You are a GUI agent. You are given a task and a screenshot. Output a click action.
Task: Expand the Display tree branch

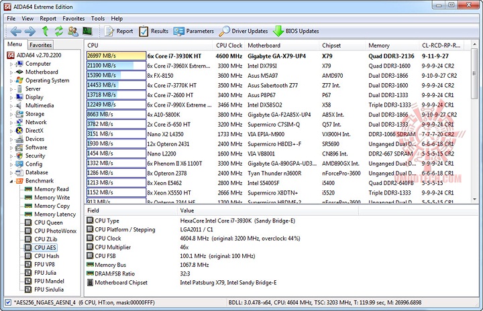(11, 98)
